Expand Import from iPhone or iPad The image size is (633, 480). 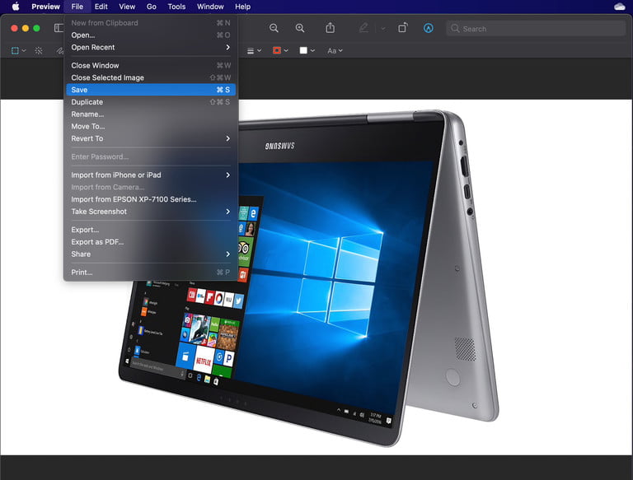click(x=151, y=175)
